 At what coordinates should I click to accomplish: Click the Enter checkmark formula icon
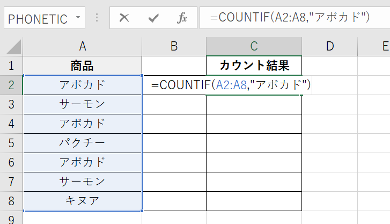pyautogui.click(x=153, y=18)
